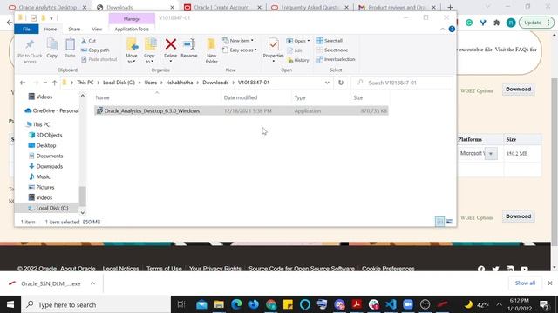Click rishabhstha in the address breadcrumb
This screenshot has width=558, height=313.
(x=180, y=83)
